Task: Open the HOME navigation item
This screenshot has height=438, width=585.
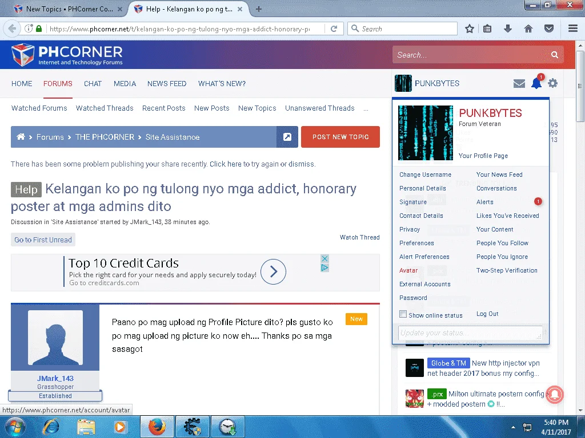Action: (x=22, y=83)
